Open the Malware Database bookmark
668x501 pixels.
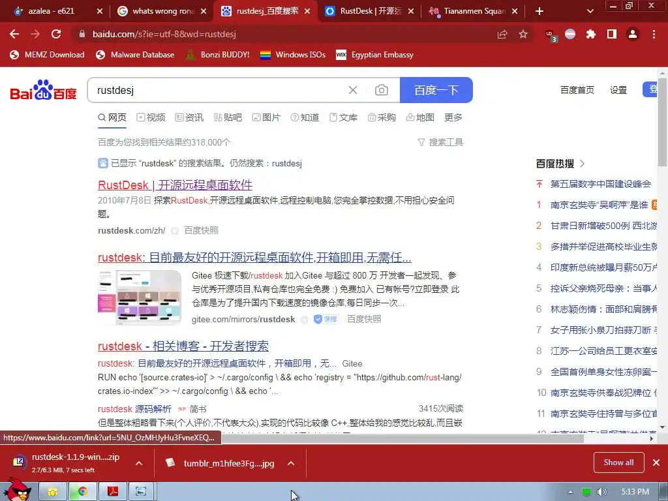click(x=136, y=55)
